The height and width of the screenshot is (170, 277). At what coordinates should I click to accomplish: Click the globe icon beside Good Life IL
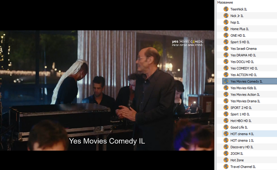pyautogui.click(x=226, y=127)
